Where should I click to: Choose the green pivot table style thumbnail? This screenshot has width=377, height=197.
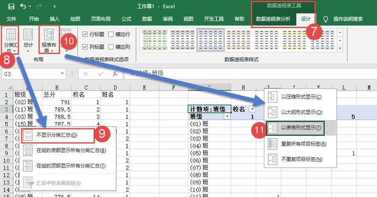click(x=154, y=40)
